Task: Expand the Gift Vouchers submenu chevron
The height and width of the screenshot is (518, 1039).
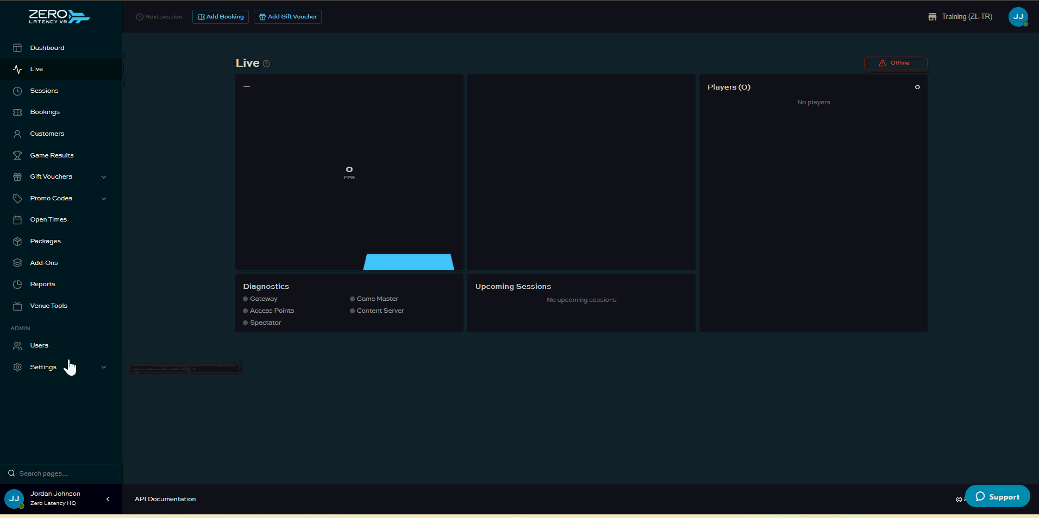Action: 104,177
